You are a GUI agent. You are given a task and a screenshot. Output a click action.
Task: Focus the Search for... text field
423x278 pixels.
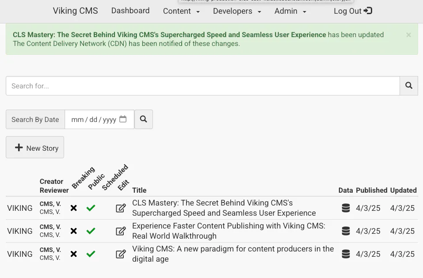202,86
